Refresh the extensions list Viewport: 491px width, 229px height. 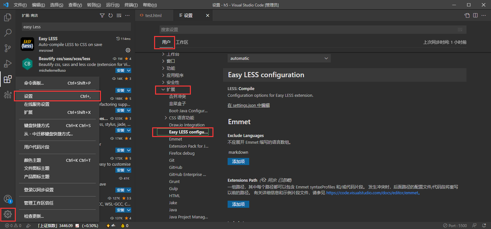[x=111, y=15]
